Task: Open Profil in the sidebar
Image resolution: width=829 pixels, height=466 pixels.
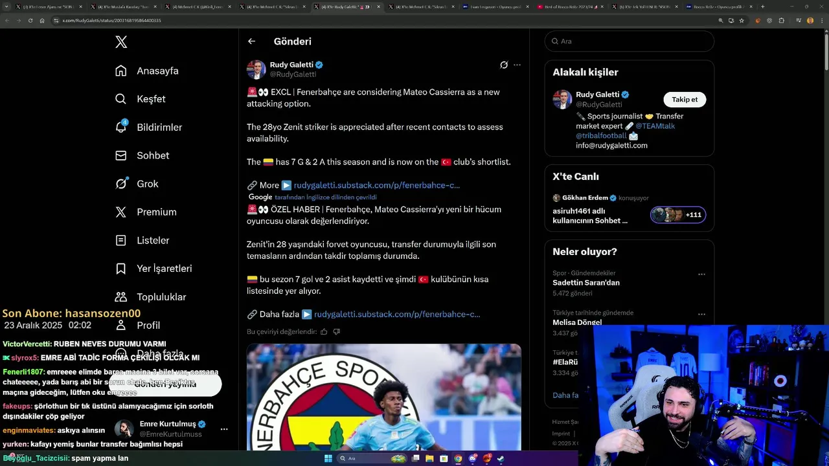Action: coord(137,325)
